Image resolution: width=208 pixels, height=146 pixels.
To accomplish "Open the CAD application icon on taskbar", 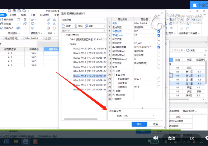I will tap(7, 142).
